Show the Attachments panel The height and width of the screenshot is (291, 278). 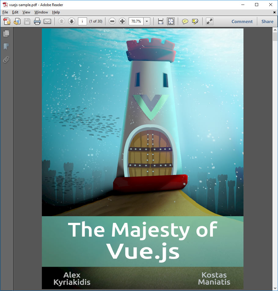click(6, 60)
